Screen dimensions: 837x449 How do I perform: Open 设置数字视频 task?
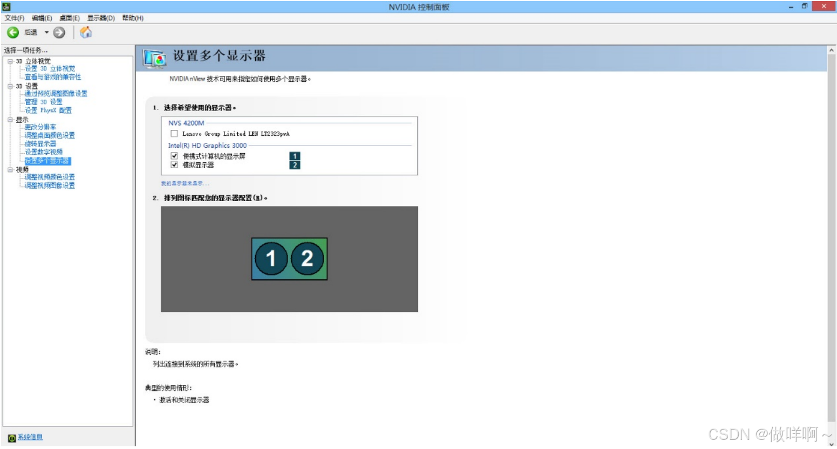(x=44, y=152)
